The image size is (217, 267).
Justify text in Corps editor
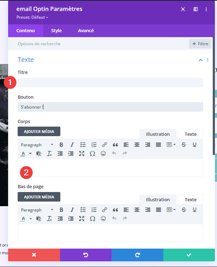coord(158,145)
